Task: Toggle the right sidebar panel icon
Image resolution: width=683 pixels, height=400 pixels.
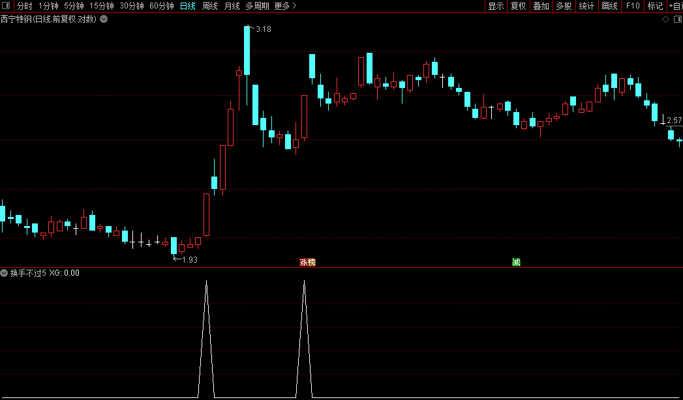Action: (x=676, y=20)
